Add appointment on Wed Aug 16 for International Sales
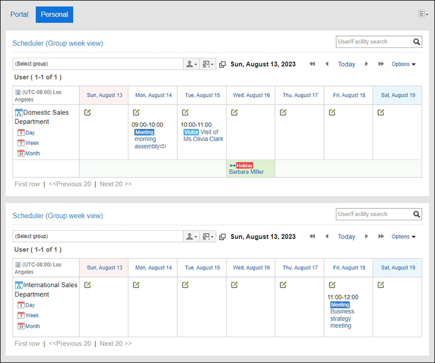Screen dimensions: 435x363 (234, 285)
